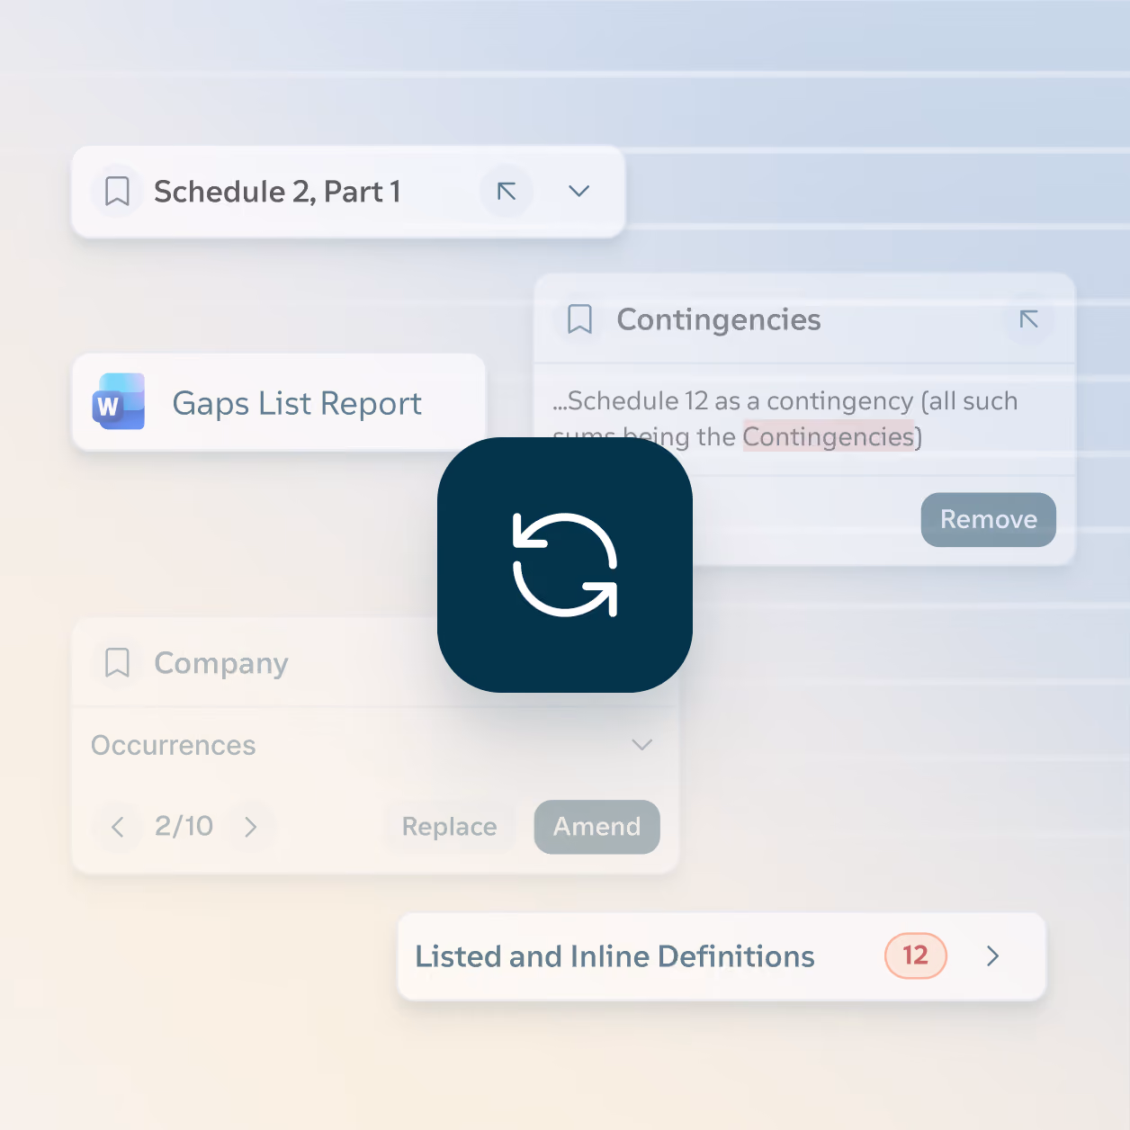
Task: Go to previous Company occurrence
Action: 118,827
